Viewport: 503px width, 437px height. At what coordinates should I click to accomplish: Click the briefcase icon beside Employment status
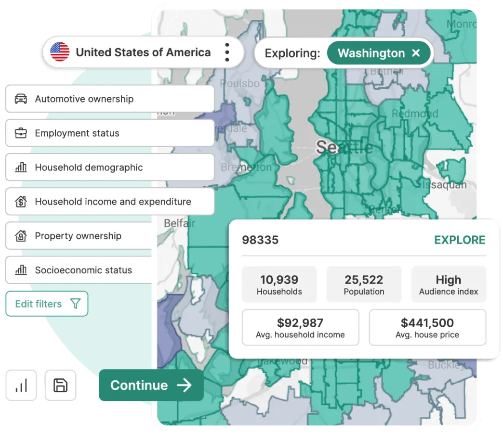(21, 133)
